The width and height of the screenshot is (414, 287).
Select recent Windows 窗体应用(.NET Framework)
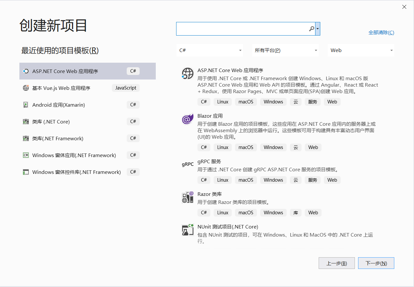pyautogui.click(x=88, y=155)
